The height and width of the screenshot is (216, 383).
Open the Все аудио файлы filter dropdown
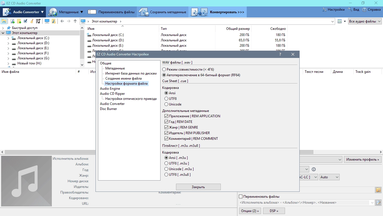coord(365,21)
